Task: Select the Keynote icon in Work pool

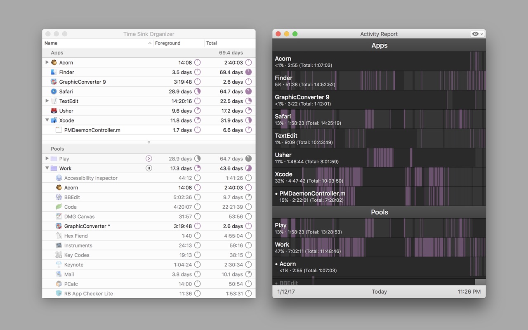Action: pyautogui.click(x=59, y=265)
